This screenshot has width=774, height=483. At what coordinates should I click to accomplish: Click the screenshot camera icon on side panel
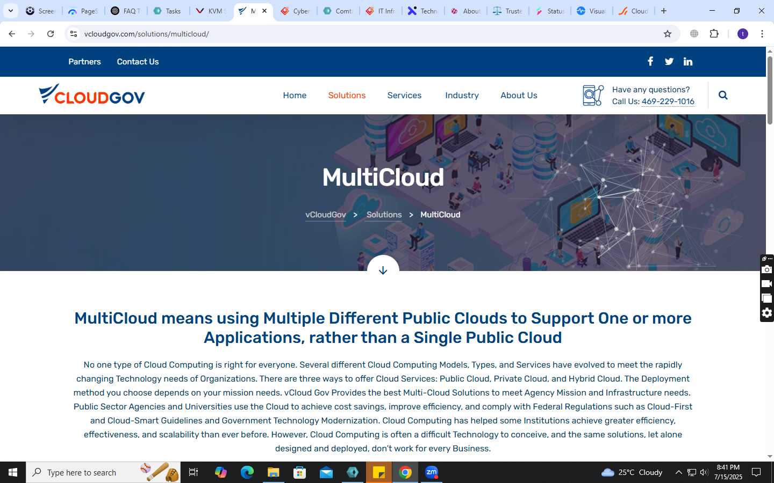coord(767,269)
